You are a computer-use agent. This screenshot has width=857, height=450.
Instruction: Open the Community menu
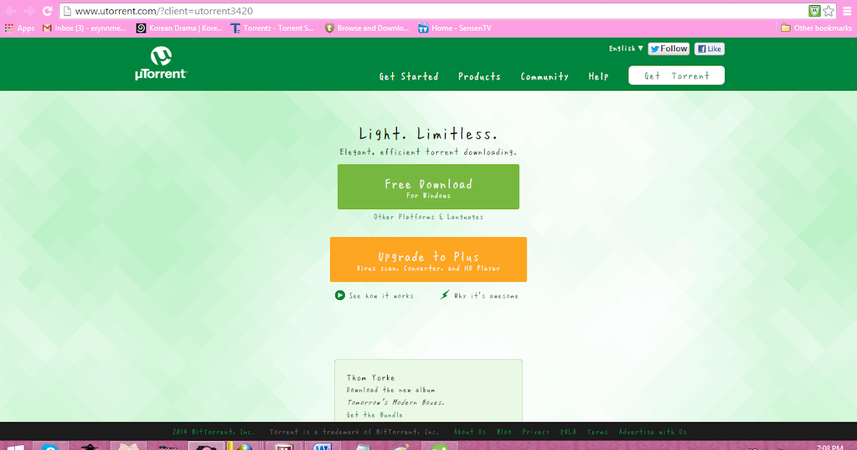pyautogui.click(x=545, y=76)
